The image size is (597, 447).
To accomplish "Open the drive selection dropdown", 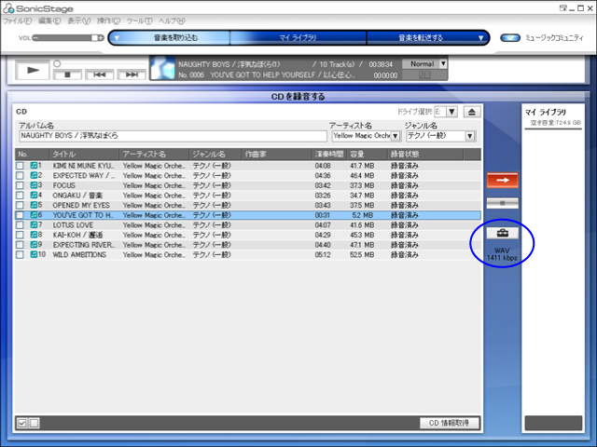I will pos(451,112).
